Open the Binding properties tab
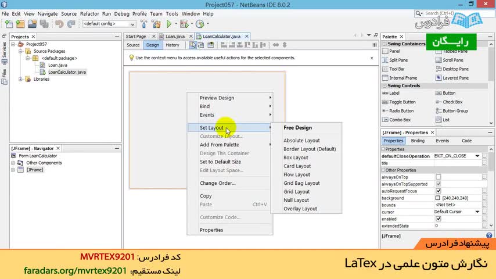Image resolution: width=496 pixels, height=279 pixels. click(x=418, y=141)
